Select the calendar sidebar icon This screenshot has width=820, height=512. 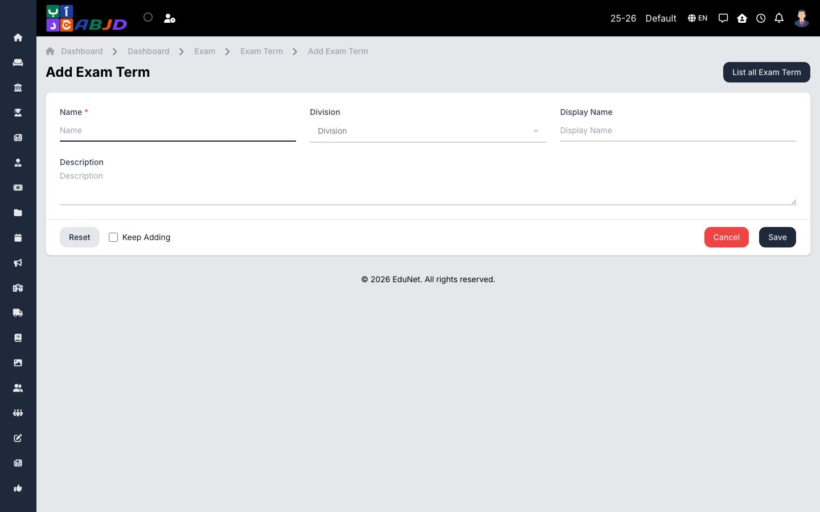18,238
